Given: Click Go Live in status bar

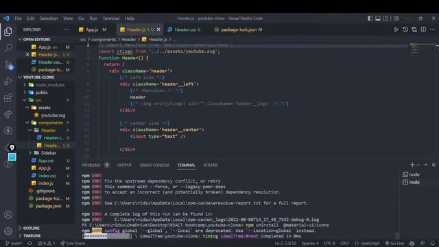Looking at the screenshot, I should (394, 243).
